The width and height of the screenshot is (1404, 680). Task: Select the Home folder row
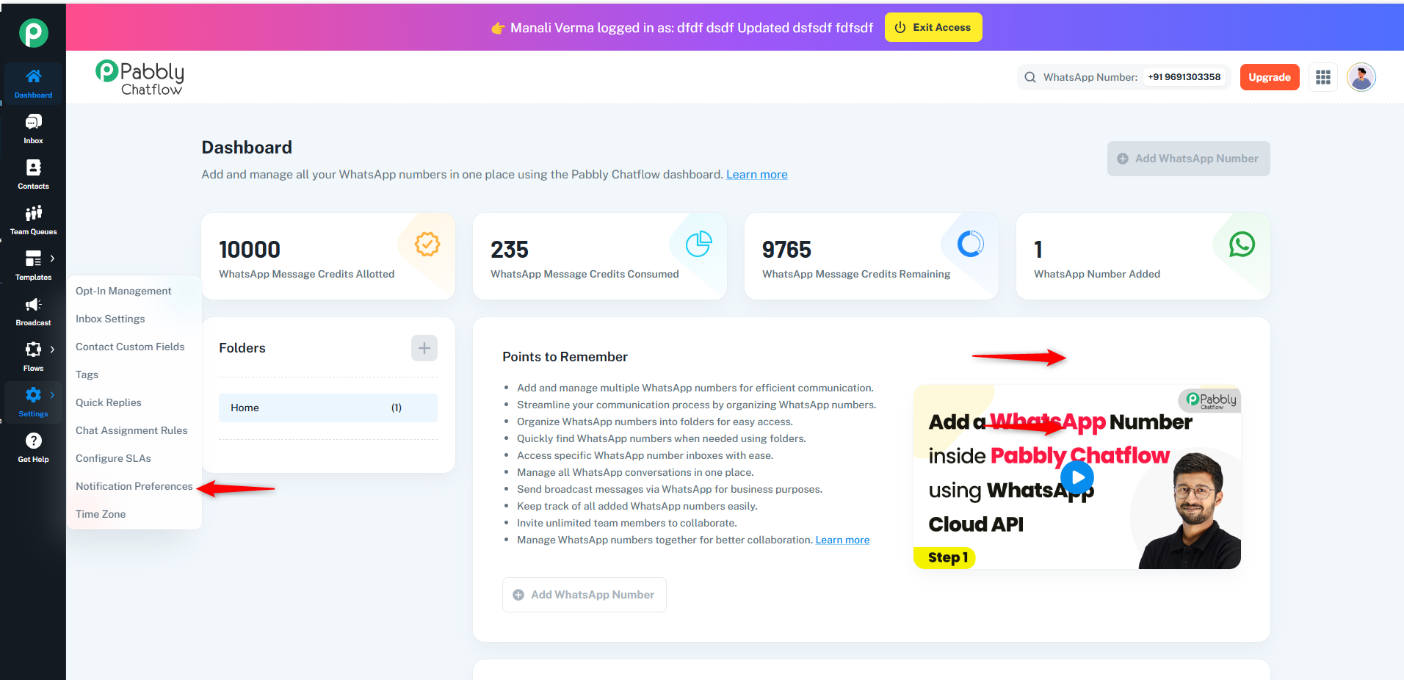(328, 408)
